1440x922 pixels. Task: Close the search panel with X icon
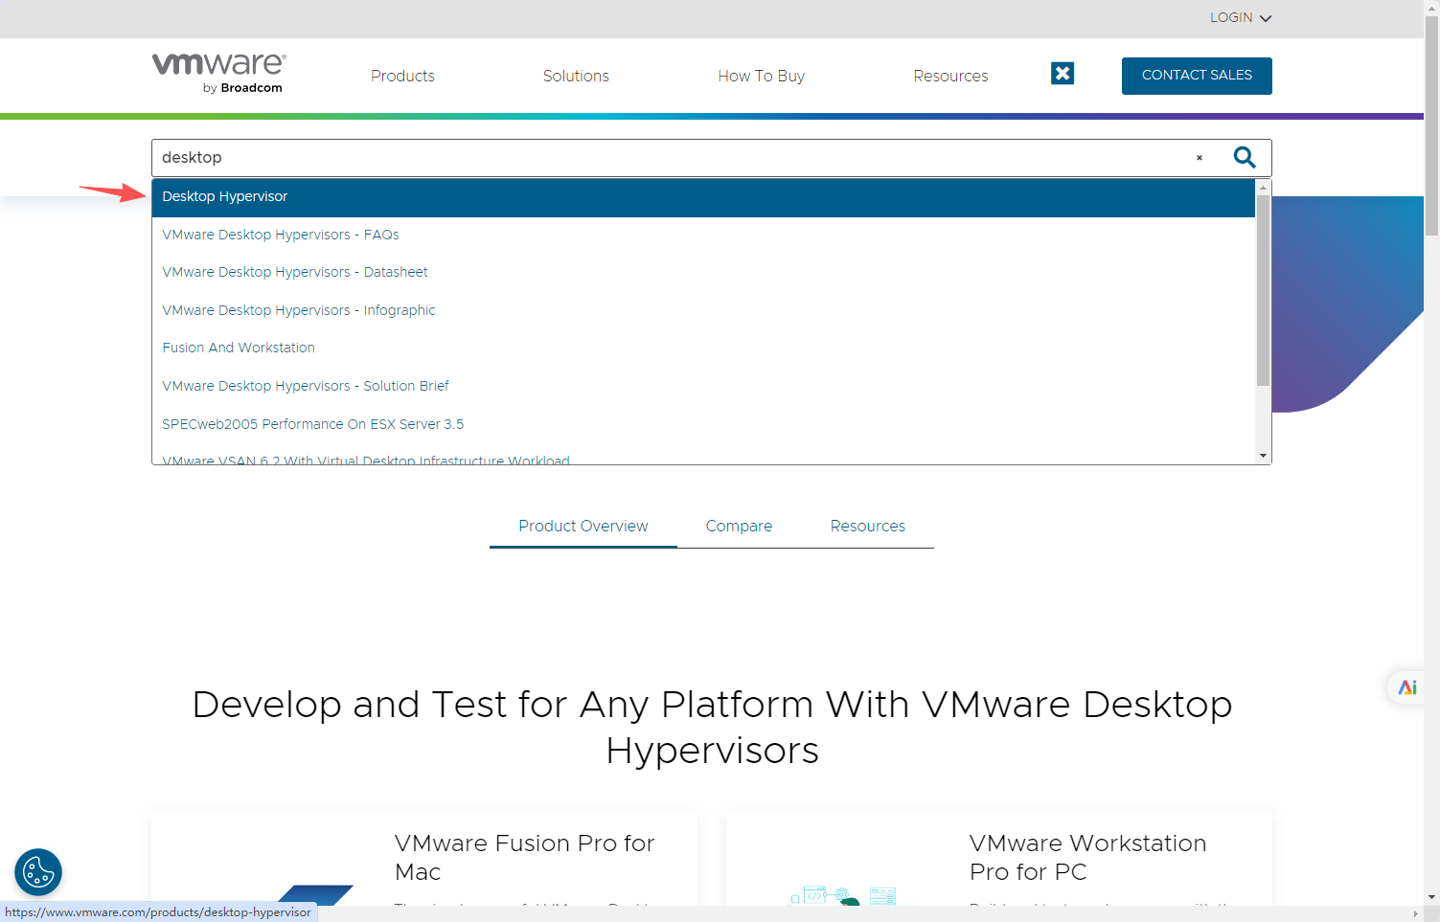(x=1063, y=74)
